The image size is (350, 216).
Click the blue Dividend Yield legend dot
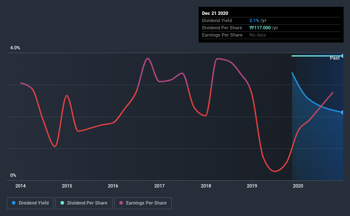point(14,203)
